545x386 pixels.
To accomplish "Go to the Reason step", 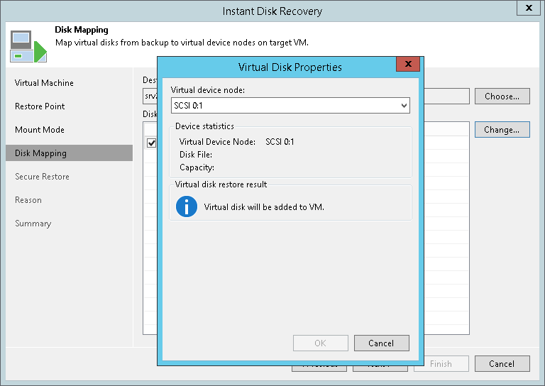I will coord(28,200).
